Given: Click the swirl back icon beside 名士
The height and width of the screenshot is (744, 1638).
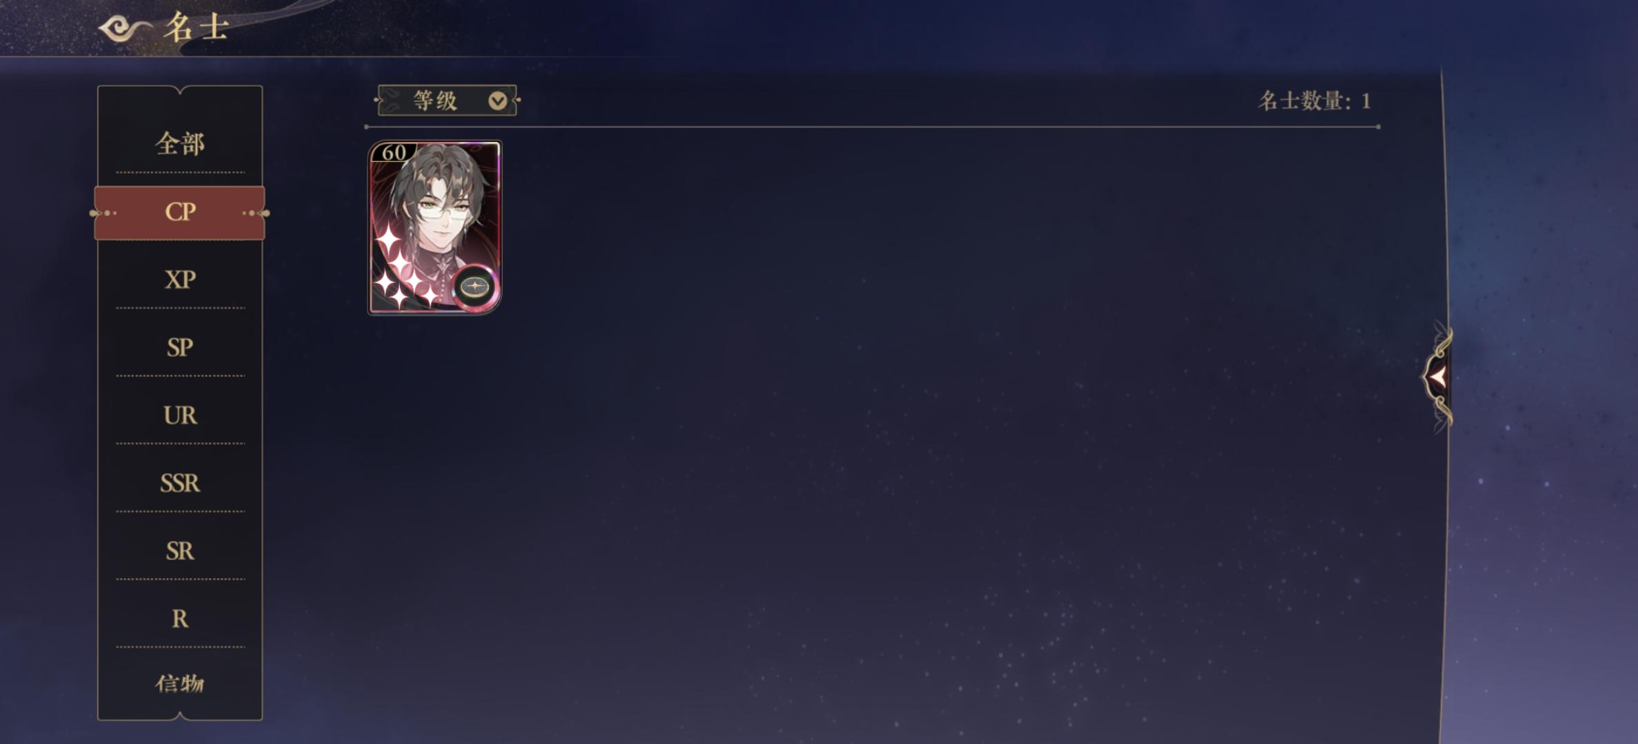Looking at the screenshot, I should pyautogui.click(x=124, y=29).
